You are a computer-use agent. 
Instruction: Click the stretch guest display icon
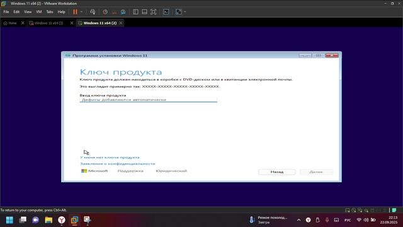point(179,12)
